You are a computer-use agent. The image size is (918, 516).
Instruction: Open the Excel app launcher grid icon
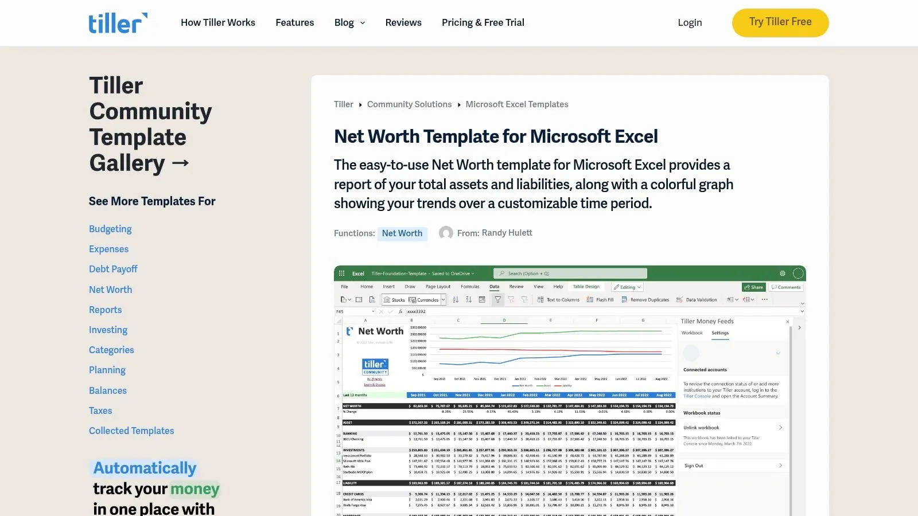tap(341, 273)
